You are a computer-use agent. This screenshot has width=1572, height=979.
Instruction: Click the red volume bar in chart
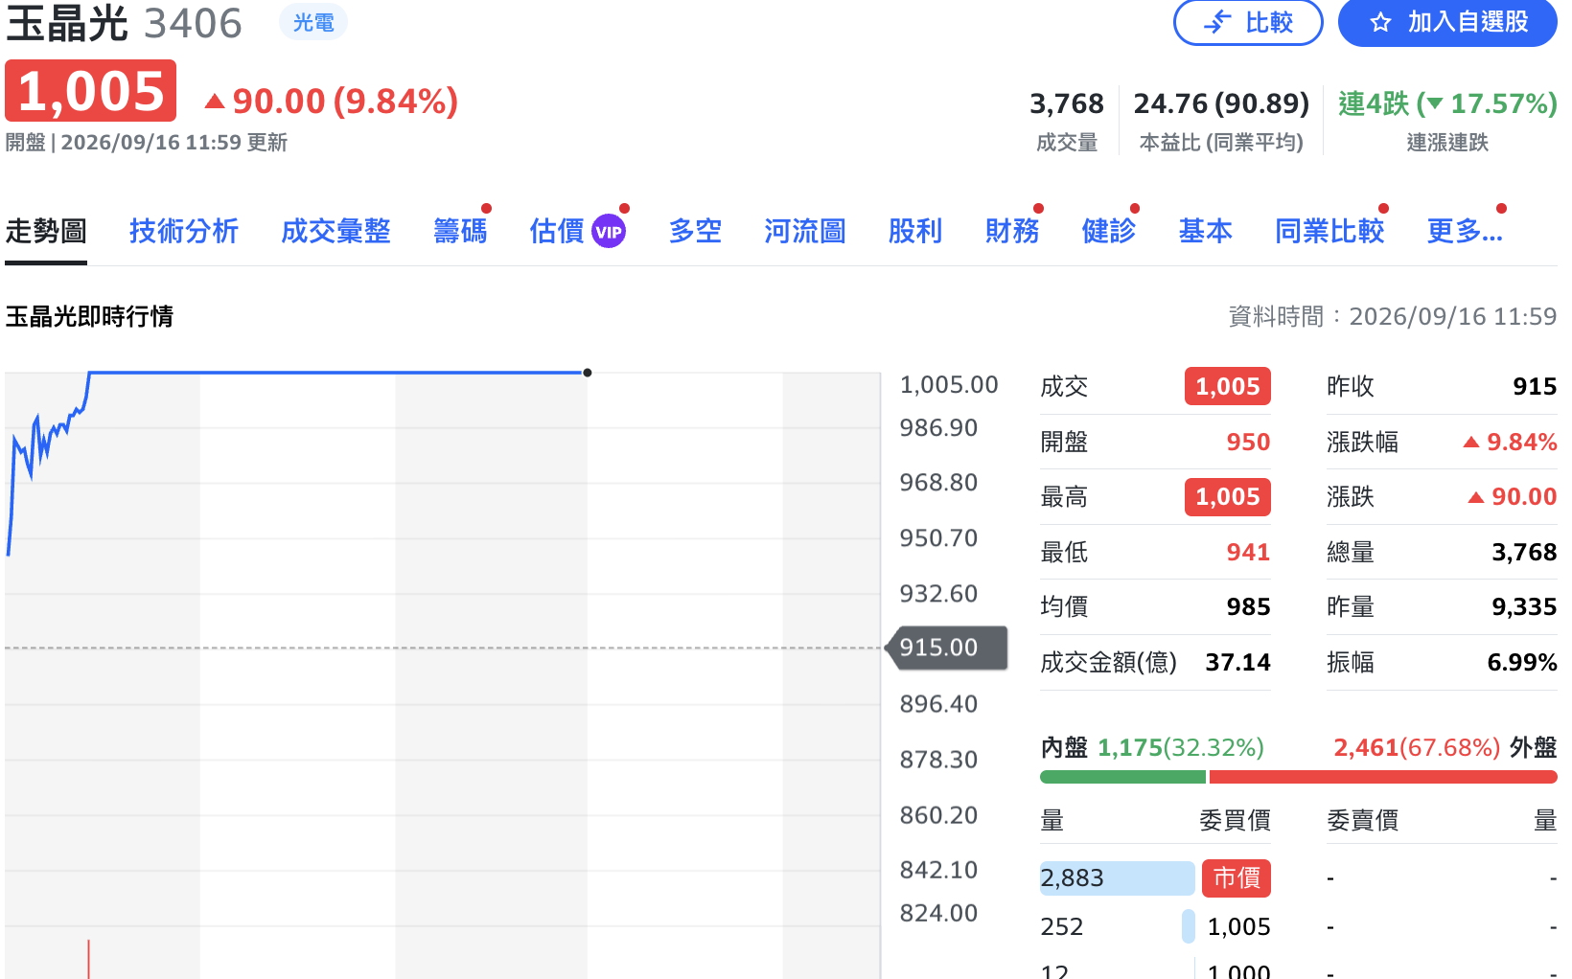[88, 959]
